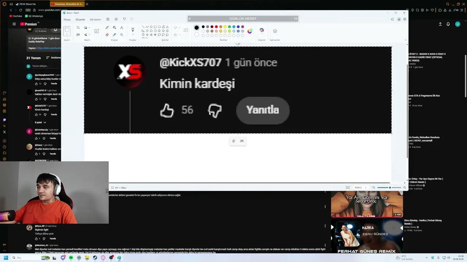Open the Görünüm menu in Paint
Image resolution: width=467 pixels, height=262 pixels.
pos(95,19)
